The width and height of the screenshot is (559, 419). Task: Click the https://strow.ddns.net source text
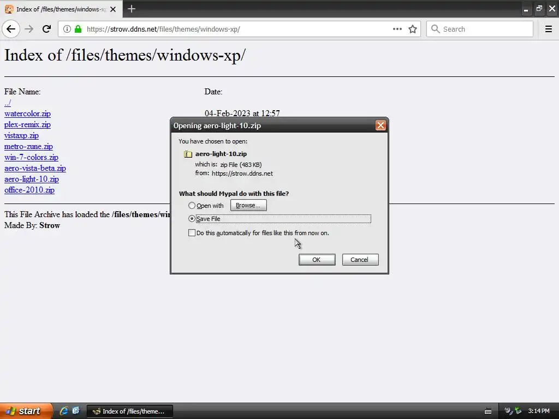242,173
